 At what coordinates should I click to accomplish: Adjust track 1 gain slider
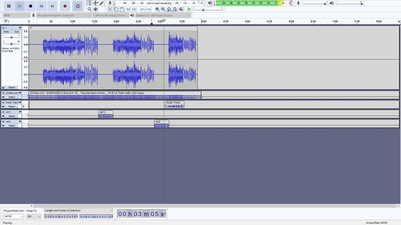click(12, 37)
